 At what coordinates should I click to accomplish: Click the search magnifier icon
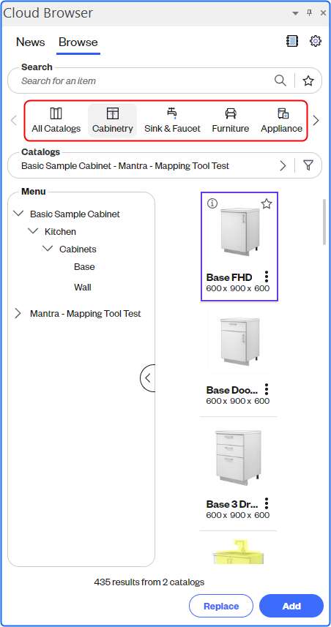(x=280, y=80)
